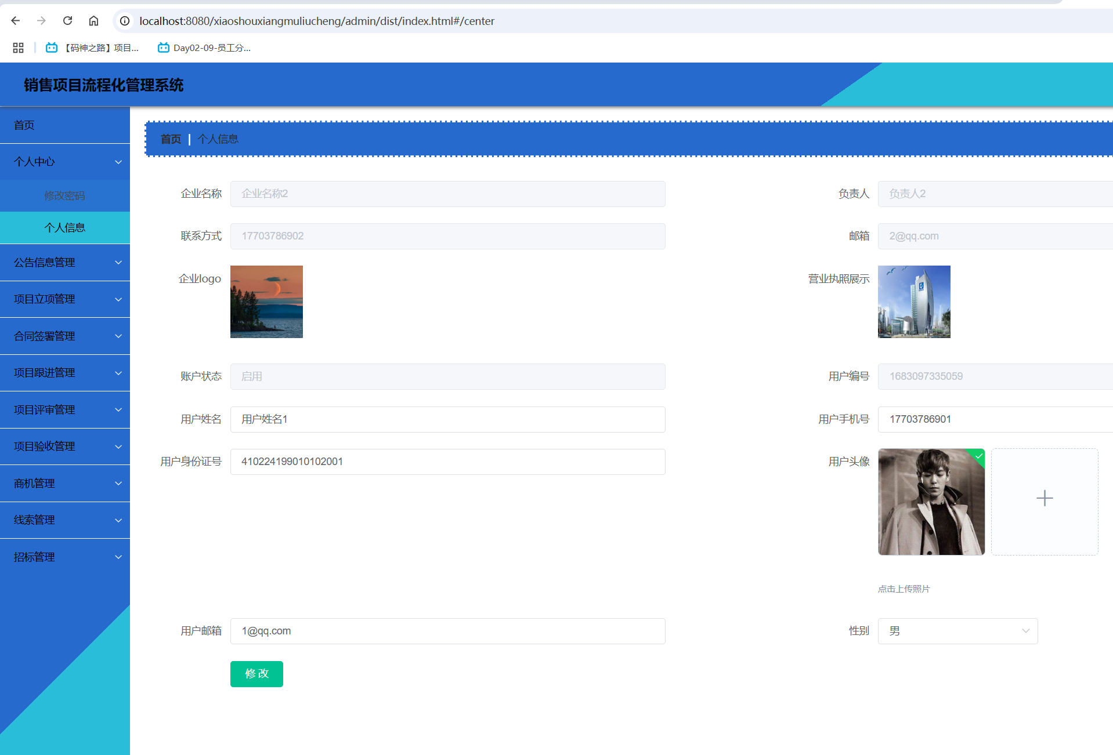Expand 项目评审管理 menu
The image size is (1113, 755).
pyautogui.click(x=65, y=410)
